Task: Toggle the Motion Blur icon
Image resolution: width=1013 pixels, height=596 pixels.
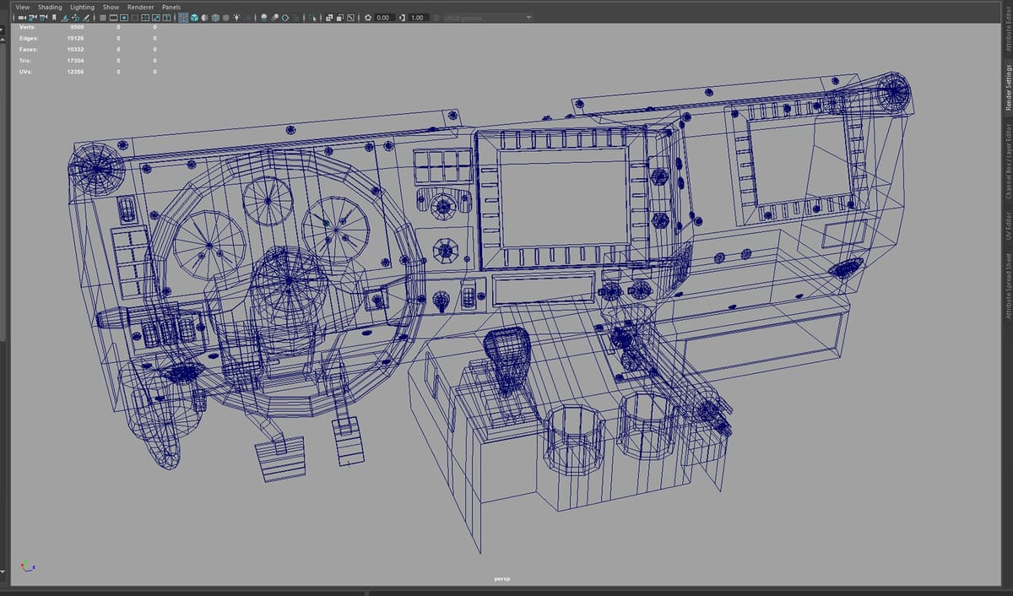Action: (x=275, y=18)
